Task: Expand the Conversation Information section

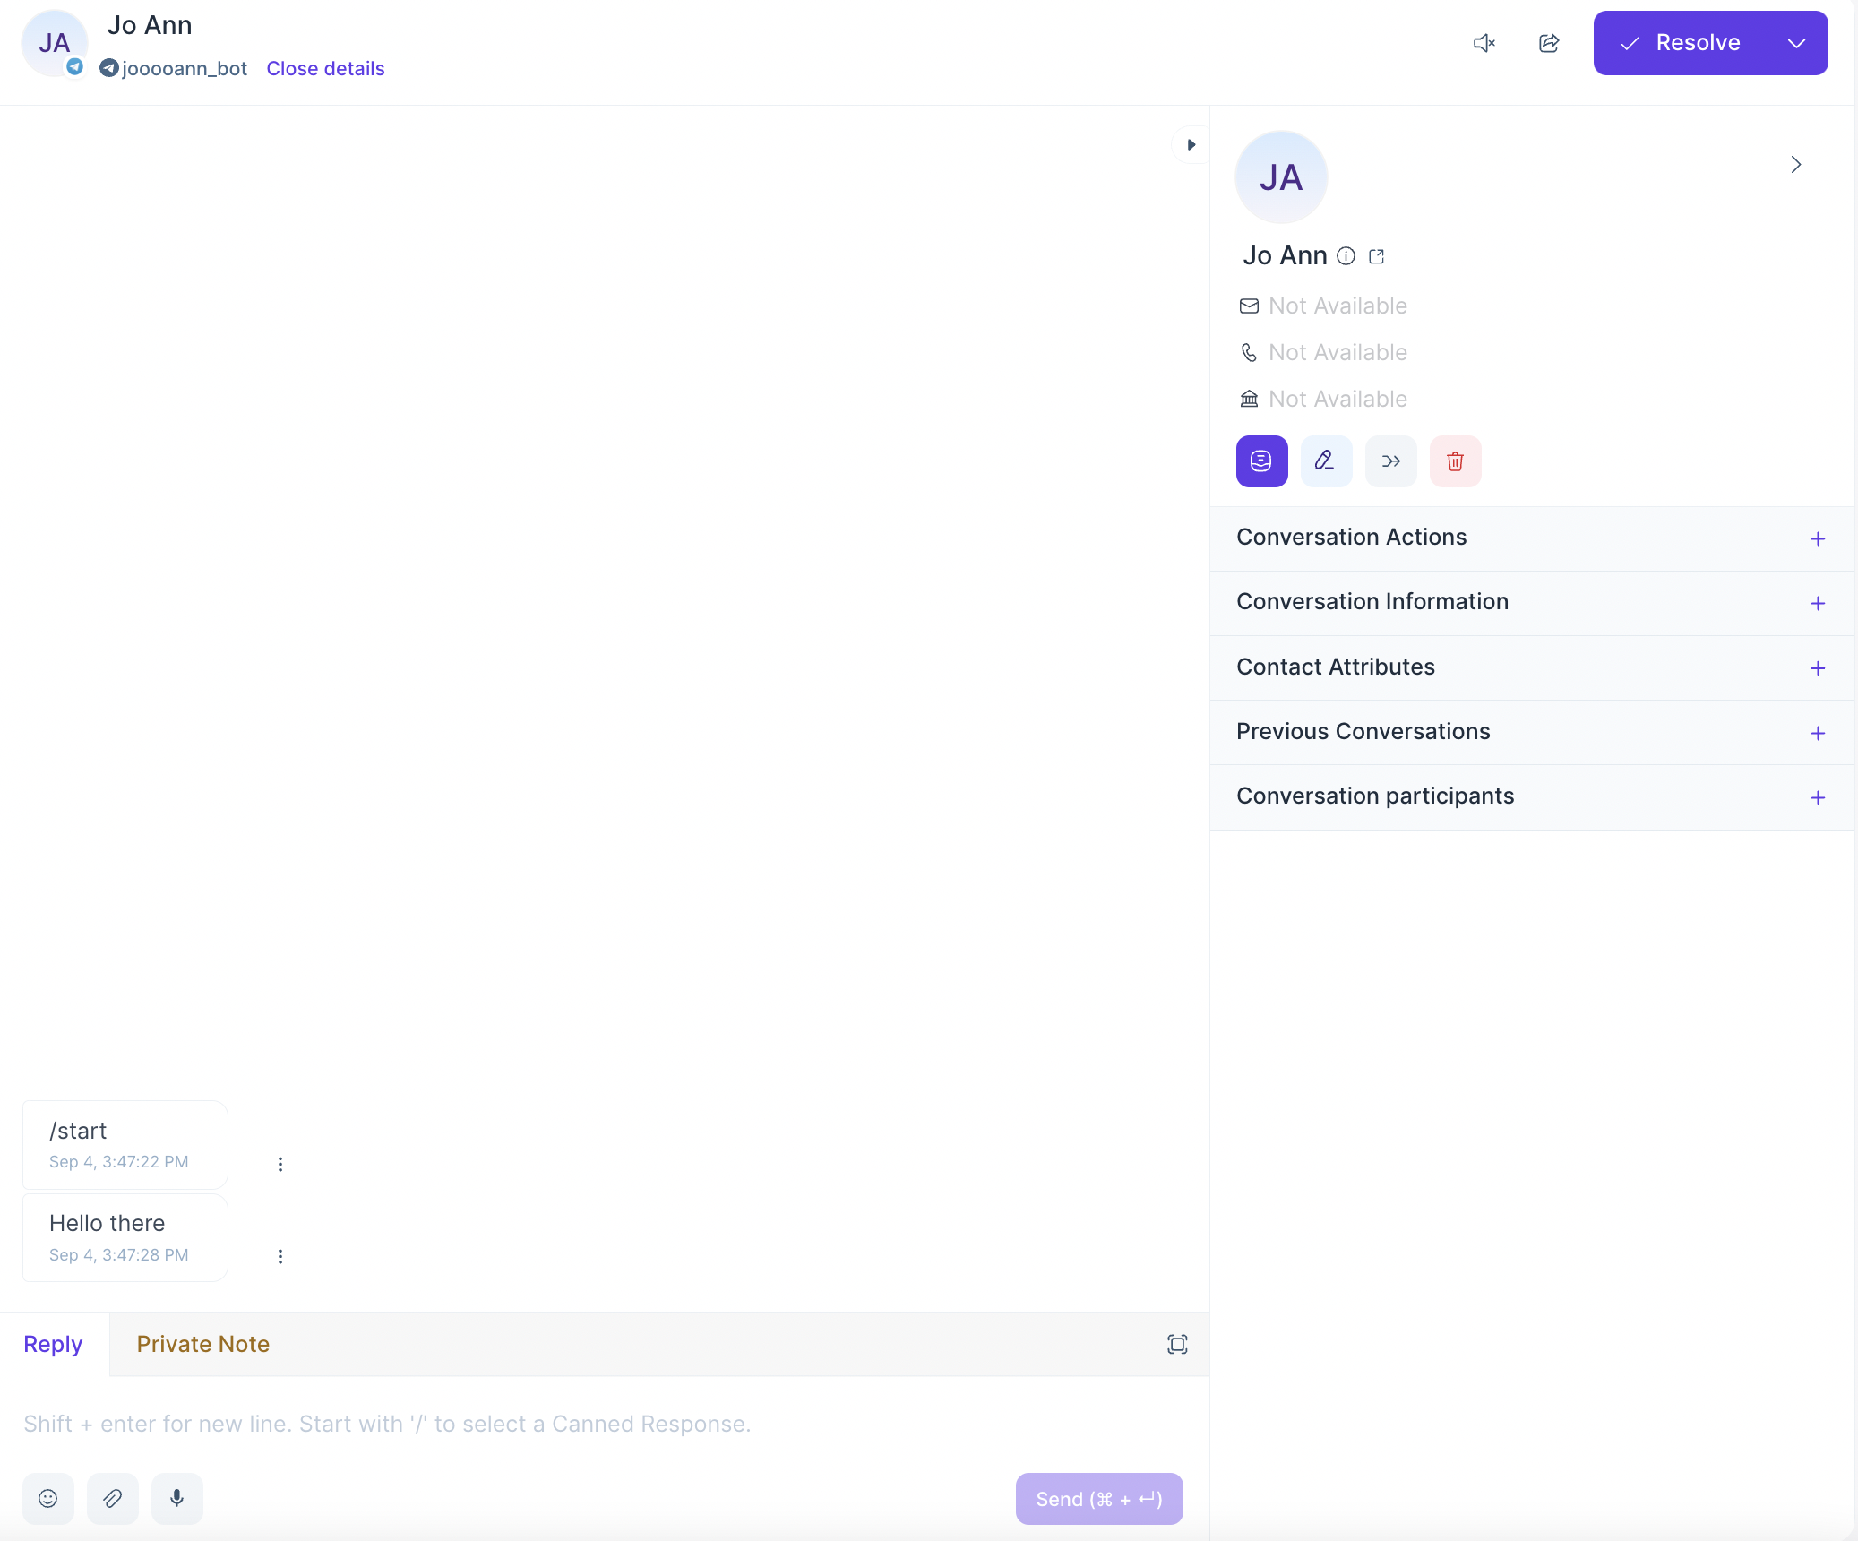Action: pos(1816,602)
